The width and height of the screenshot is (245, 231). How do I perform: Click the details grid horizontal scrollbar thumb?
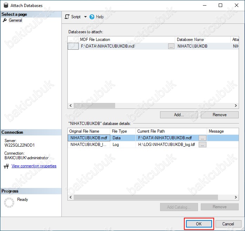coord(146,197)
